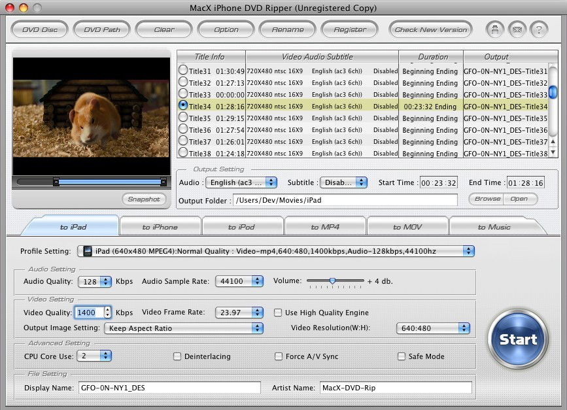
Task: Click the email envelope icon button
Action: [x=517, y=29]
